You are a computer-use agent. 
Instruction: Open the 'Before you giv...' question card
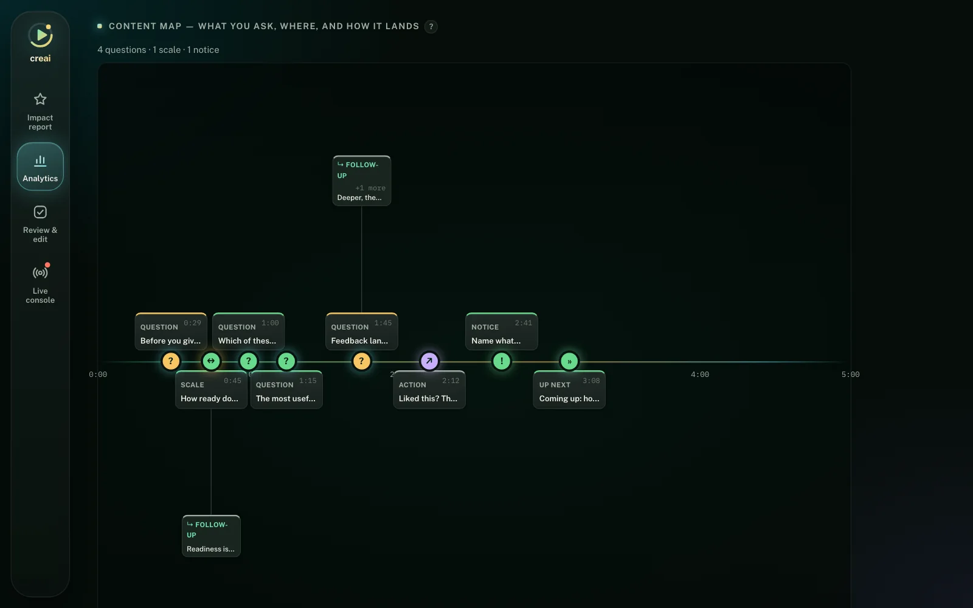171,331
